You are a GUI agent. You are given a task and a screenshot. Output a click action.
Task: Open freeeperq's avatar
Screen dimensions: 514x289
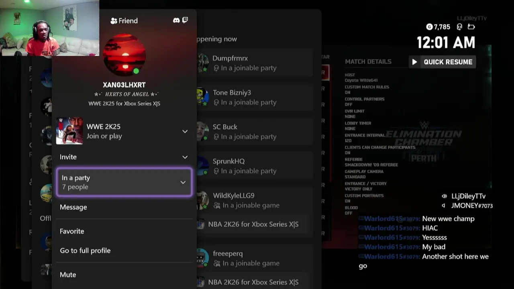[203, 258]
